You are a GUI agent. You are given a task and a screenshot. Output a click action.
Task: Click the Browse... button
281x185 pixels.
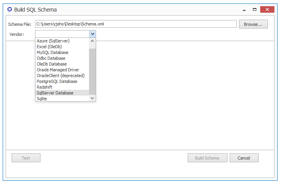click(x=253, y=24)
